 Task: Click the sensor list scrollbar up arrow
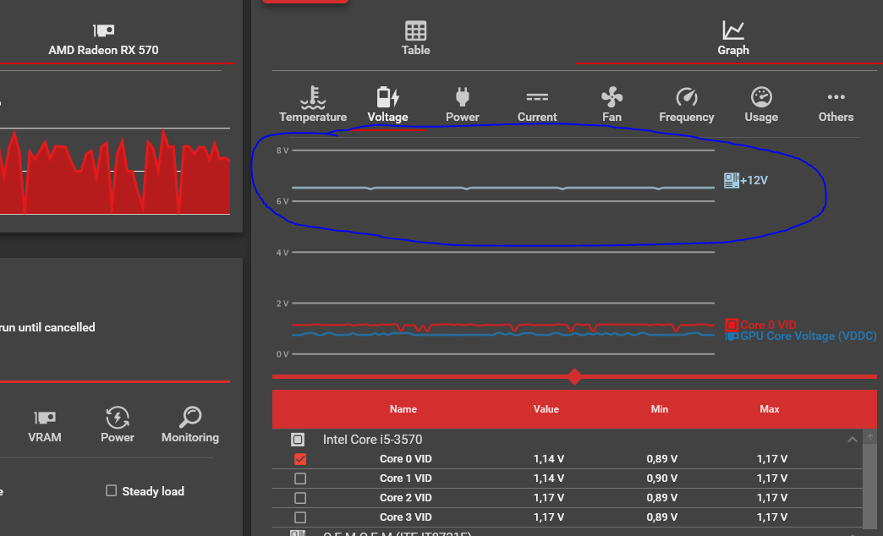[x=870, y=437]
